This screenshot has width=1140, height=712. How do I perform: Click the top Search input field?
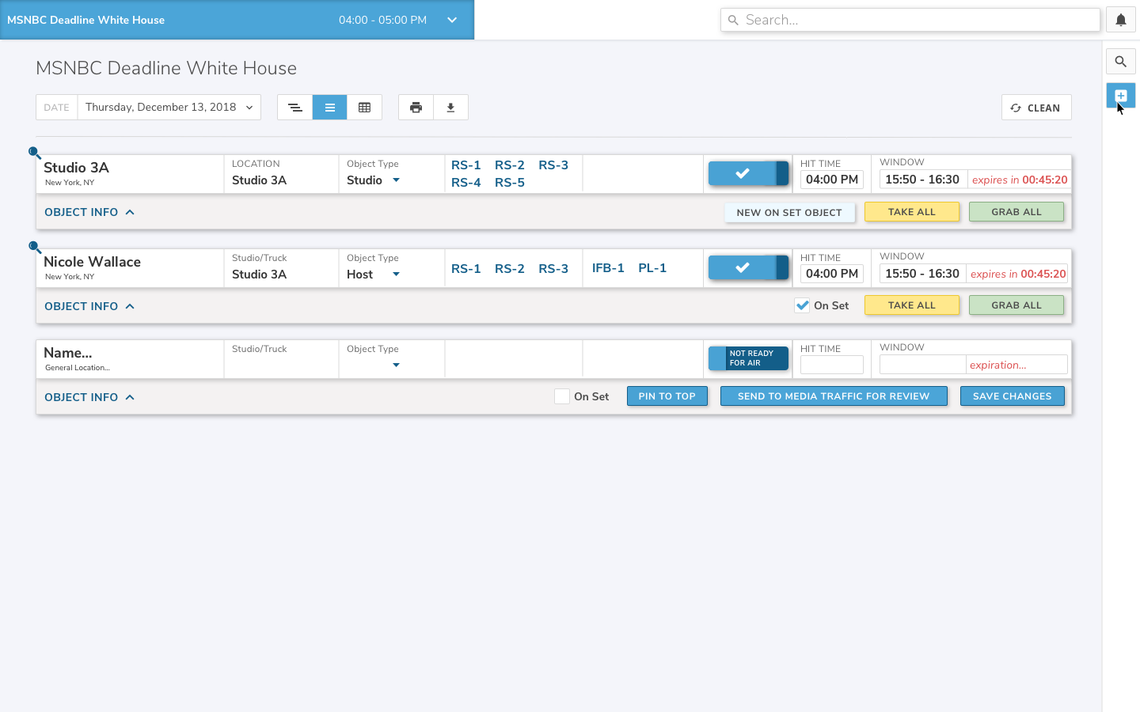910,20
